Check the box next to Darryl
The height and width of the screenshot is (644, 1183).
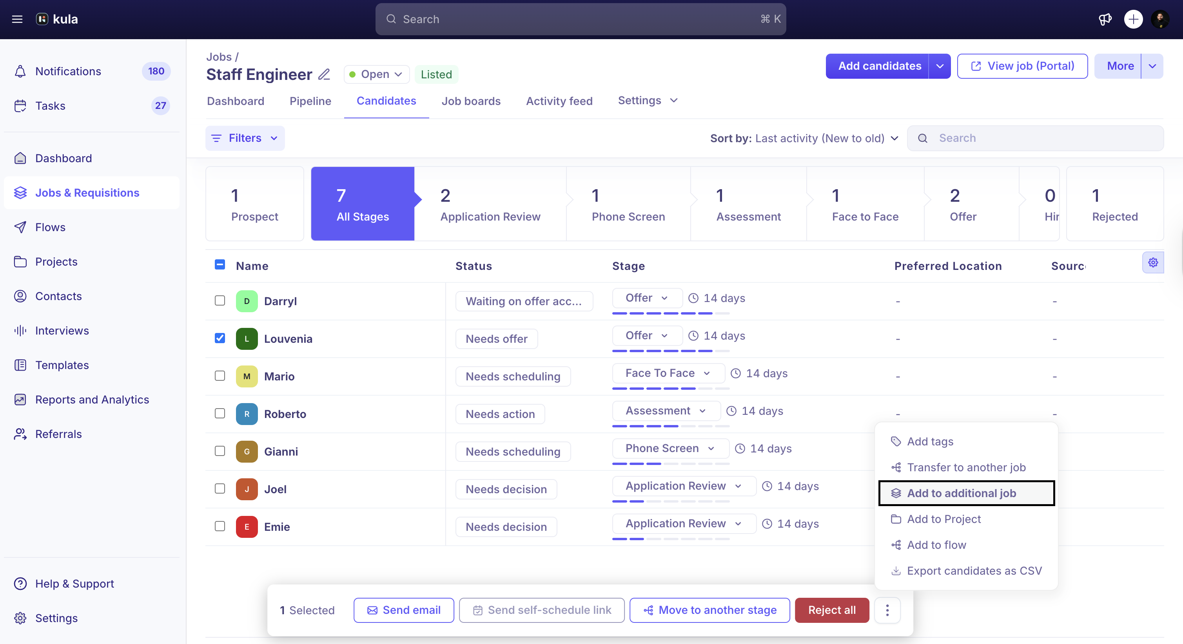coord(220,301)
